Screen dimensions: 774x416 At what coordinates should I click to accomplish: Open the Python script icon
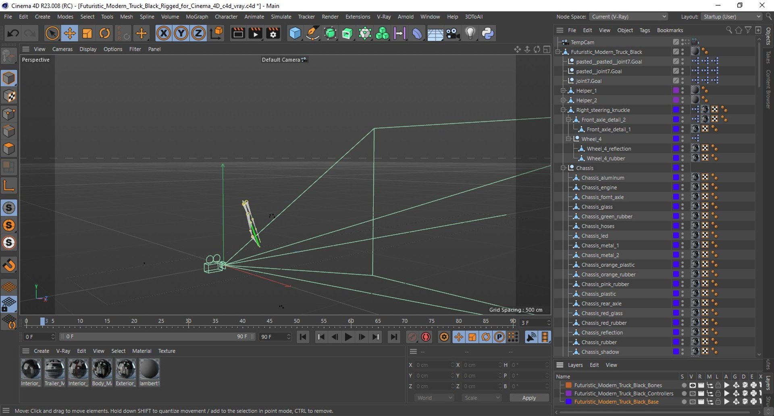click(488, 33)
